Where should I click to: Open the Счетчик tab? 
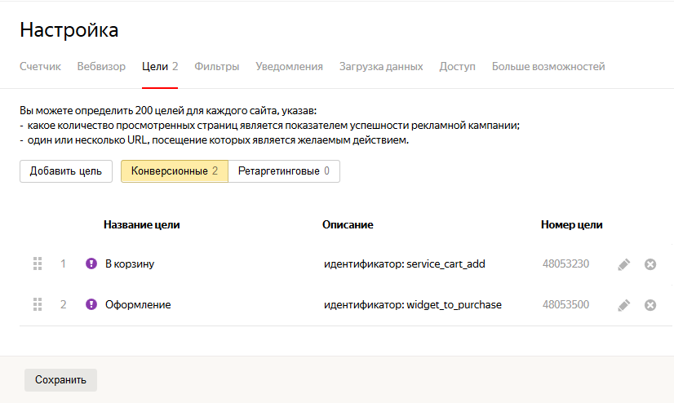41,67
